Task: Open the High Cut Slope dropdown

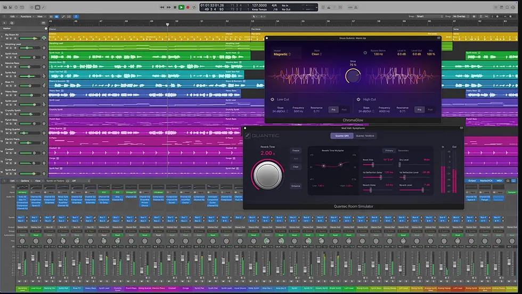Action: 366,111
